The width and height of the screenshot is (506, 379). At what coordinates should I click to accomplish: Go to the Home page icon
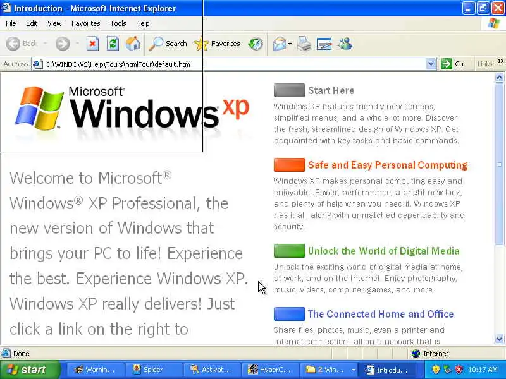133,44
